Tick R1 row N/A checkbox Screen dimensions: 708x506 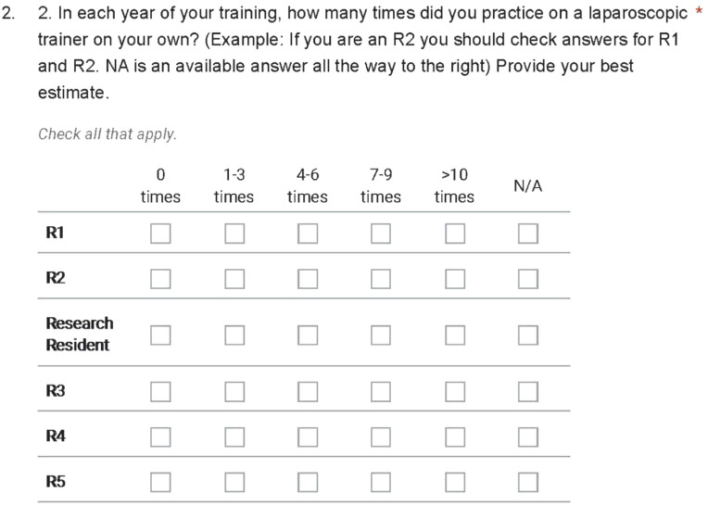[528, 234]
